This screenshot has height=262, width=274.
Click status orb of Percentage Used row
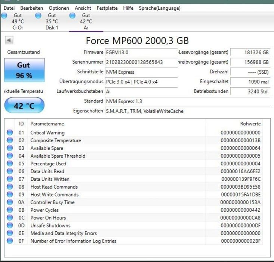pyautogui.click(x=10, y=164)
